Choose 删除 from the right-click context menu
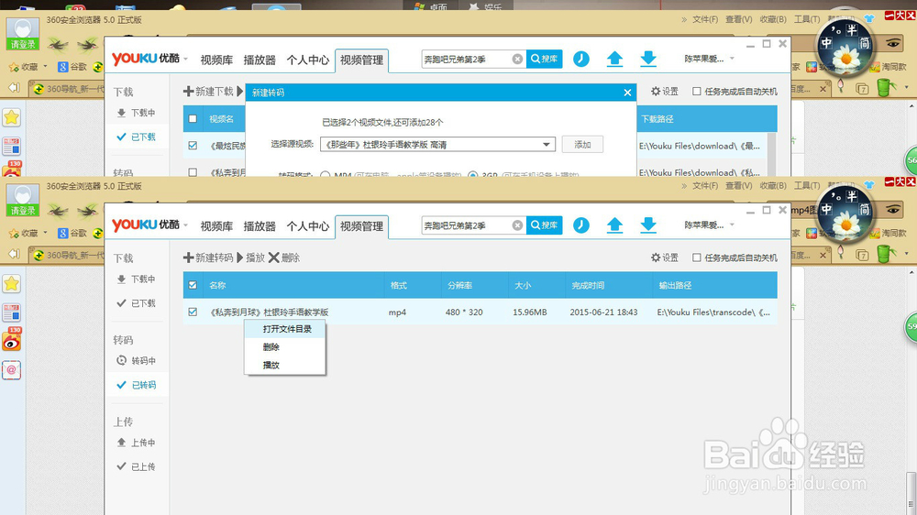The image size is (917, 515). (x=271, y=347)
